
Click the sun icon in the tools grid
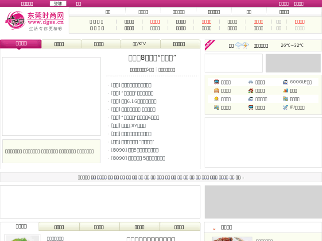click(217, 99)
